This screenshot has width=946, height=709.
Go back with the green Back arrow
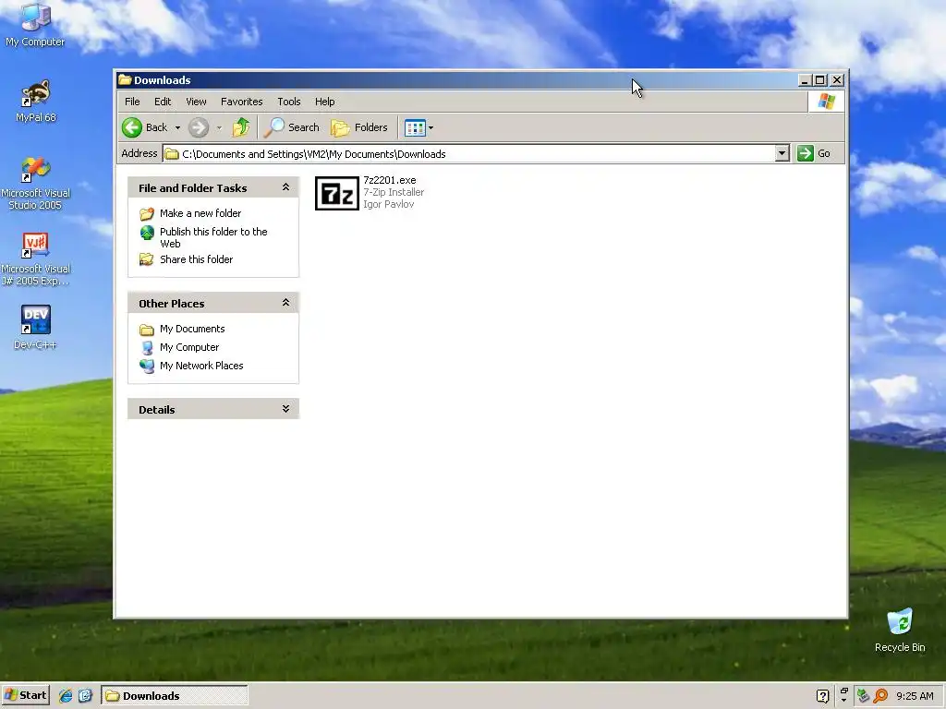pyautogui.click(x=132, y=127)
